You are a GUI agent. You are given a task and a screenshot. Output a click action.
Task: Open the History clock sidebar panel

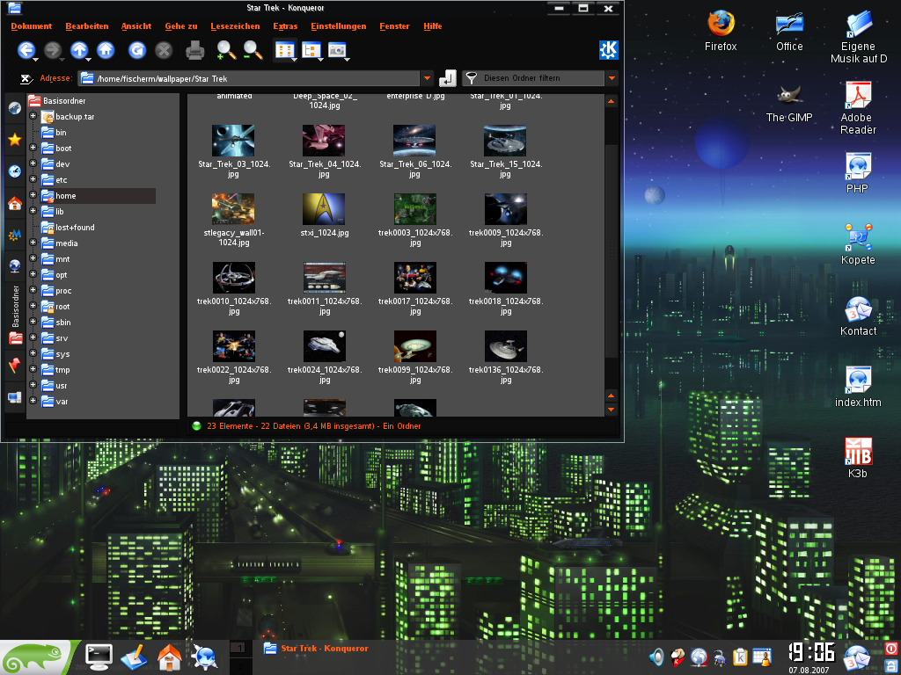pyautogui.click(x=15, y=171)
